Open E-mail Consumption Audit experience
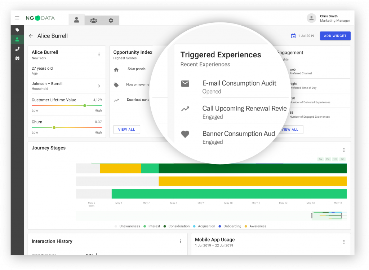The height and width of the screenshot is (270, 369). (x=239, y=83)
